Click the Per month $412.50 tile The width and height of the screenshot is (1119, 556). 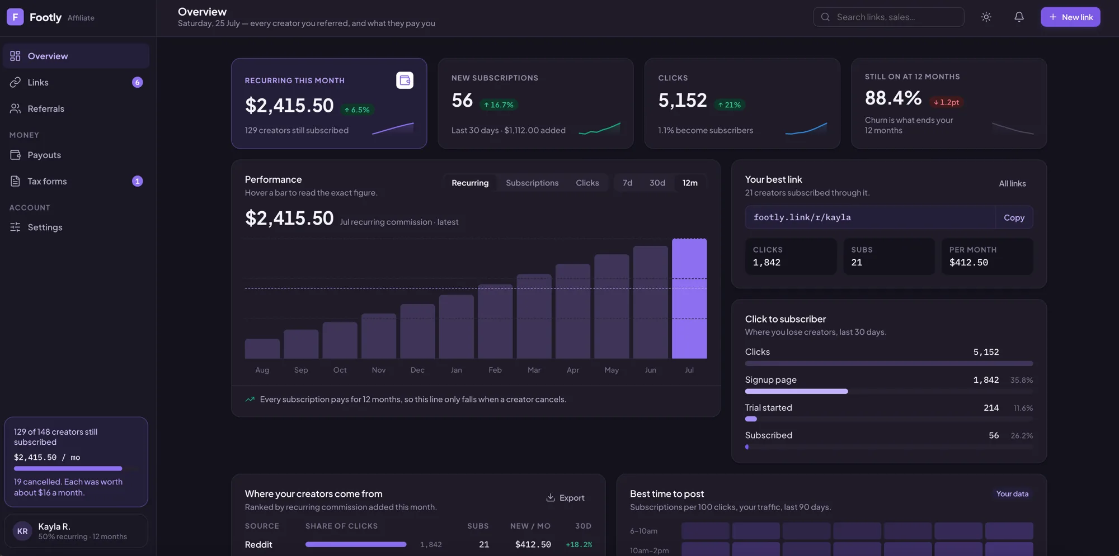987,256
